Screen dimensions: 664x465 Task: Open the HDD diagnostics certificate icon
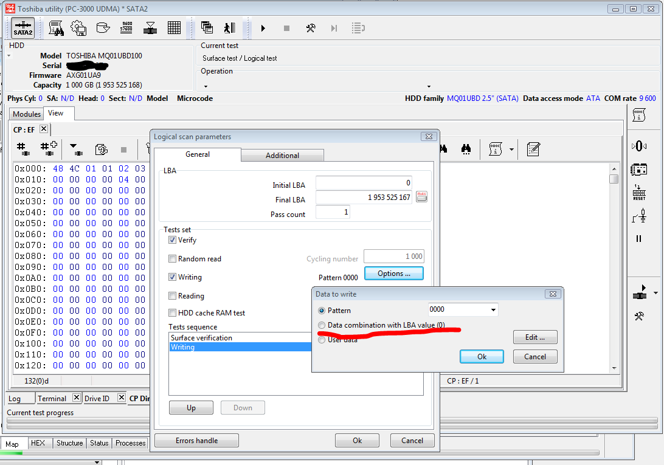tap(56, 29)
